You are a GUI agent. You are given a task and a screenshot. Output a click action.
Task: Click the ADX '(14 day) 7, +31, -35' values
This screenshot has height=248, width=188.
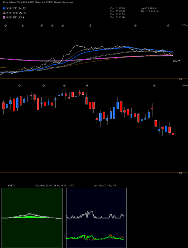click(x=105, y=186)
